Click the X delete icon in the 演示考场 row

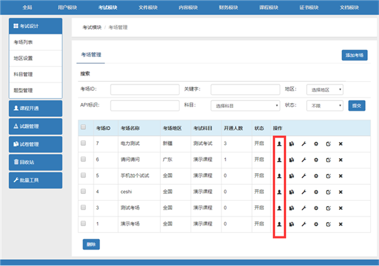340,224
